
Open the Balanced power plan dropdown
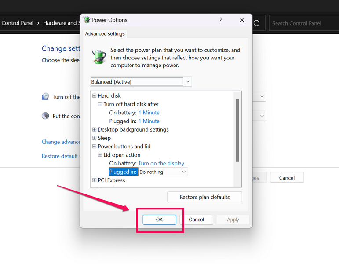tap(188, 81)
